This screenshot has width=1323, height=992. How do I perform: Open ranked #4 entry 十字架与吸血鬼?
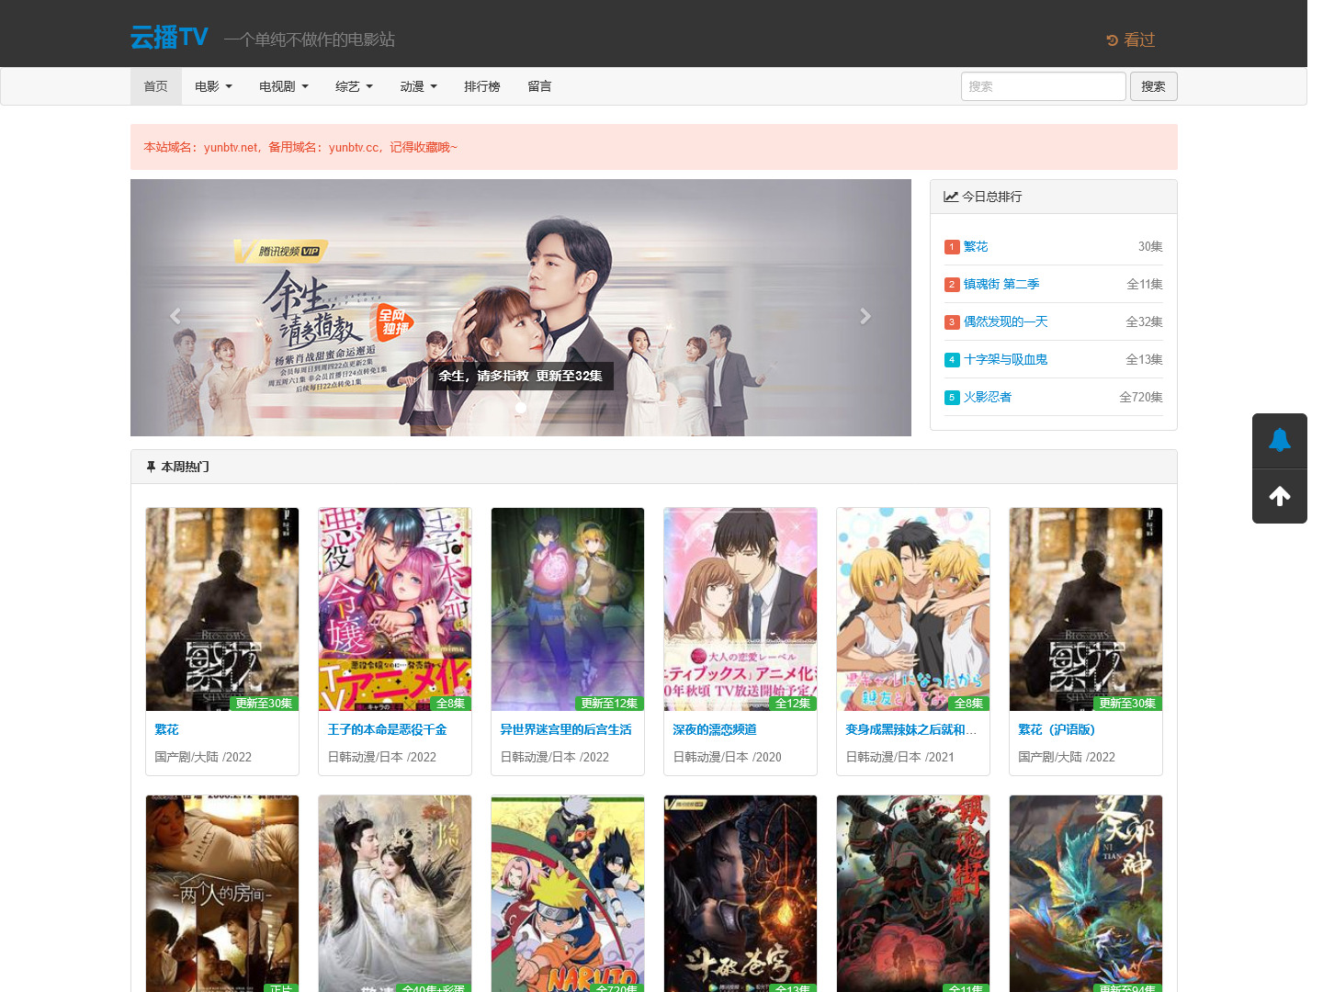click(1005, 359)
